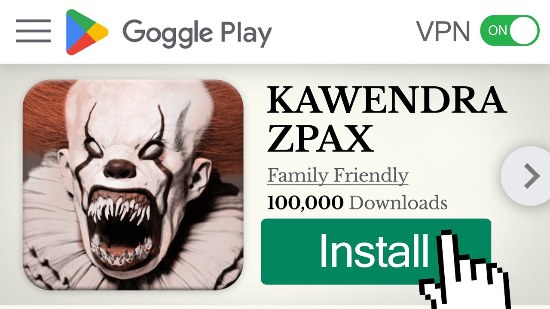Click the empty header area beside the VPN label

344,32
